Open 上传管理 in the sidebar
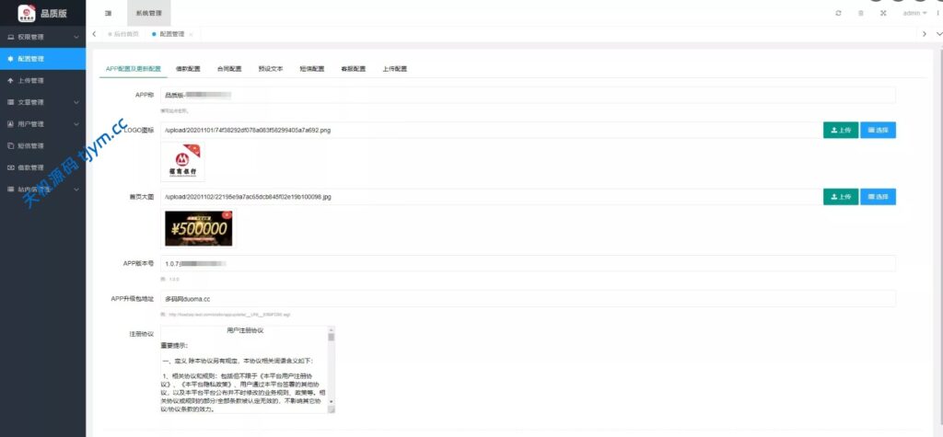The image size is (943, 437). (x=30, y=80)
